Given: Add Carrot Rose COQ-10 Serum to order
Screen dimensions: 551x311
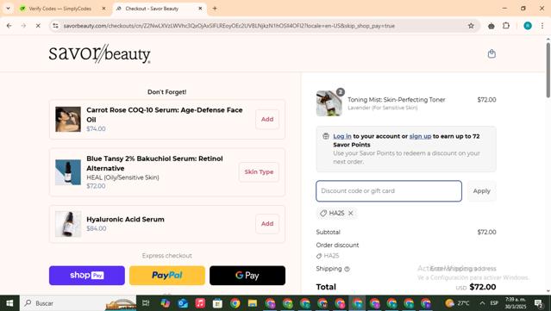Looking at the screenshot, I should pyautogui.click(x=267, y=120).
